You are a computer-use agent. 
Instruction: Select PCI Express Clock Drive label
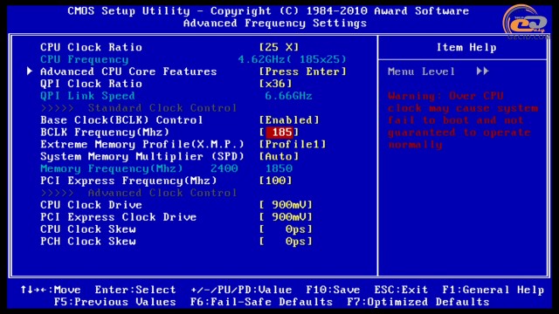(119, 217)
